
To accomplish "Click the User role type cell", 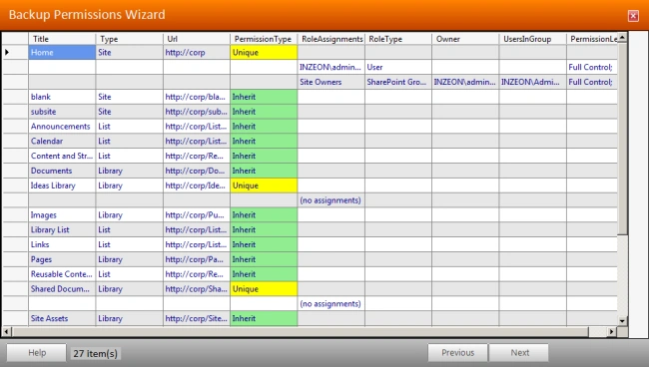I will click(398, 67).
